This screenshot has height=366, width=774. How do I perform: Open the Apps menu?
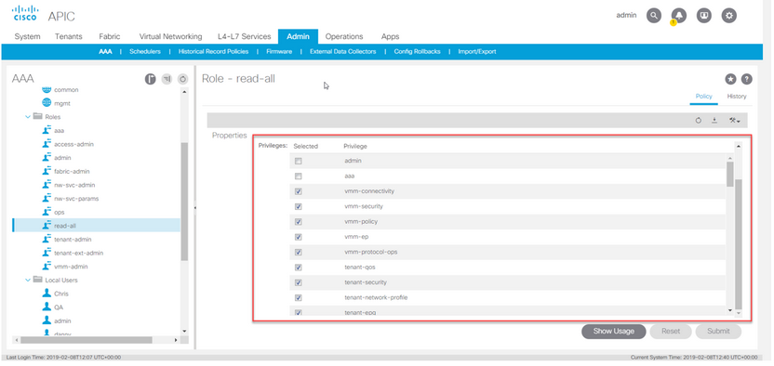390,36
